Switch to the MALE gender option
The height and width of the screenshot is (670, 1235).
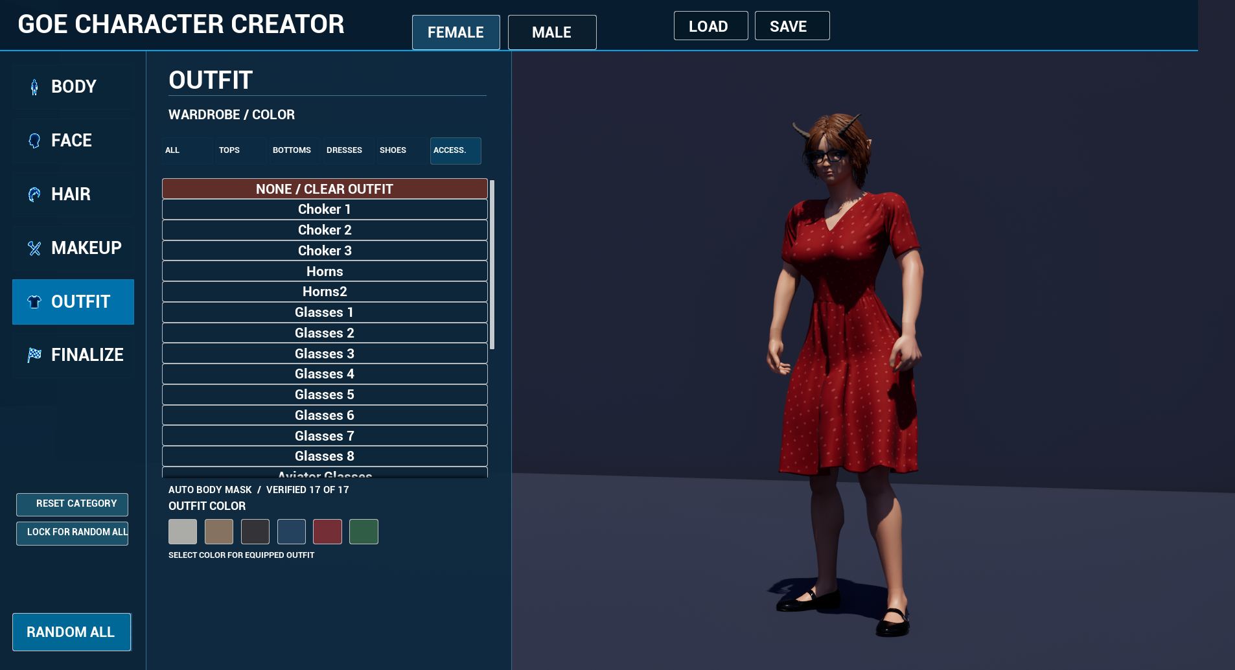552,32
